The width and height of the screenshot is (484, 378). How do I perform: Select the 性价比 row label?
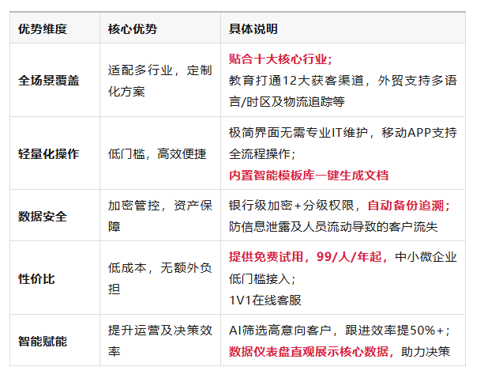pos(37,278)
